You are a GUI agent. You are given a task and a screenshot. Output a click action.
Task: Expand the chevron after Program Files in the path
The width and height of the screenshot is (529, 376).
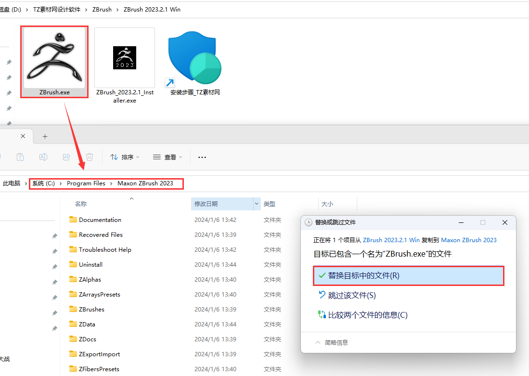(111, 183)
